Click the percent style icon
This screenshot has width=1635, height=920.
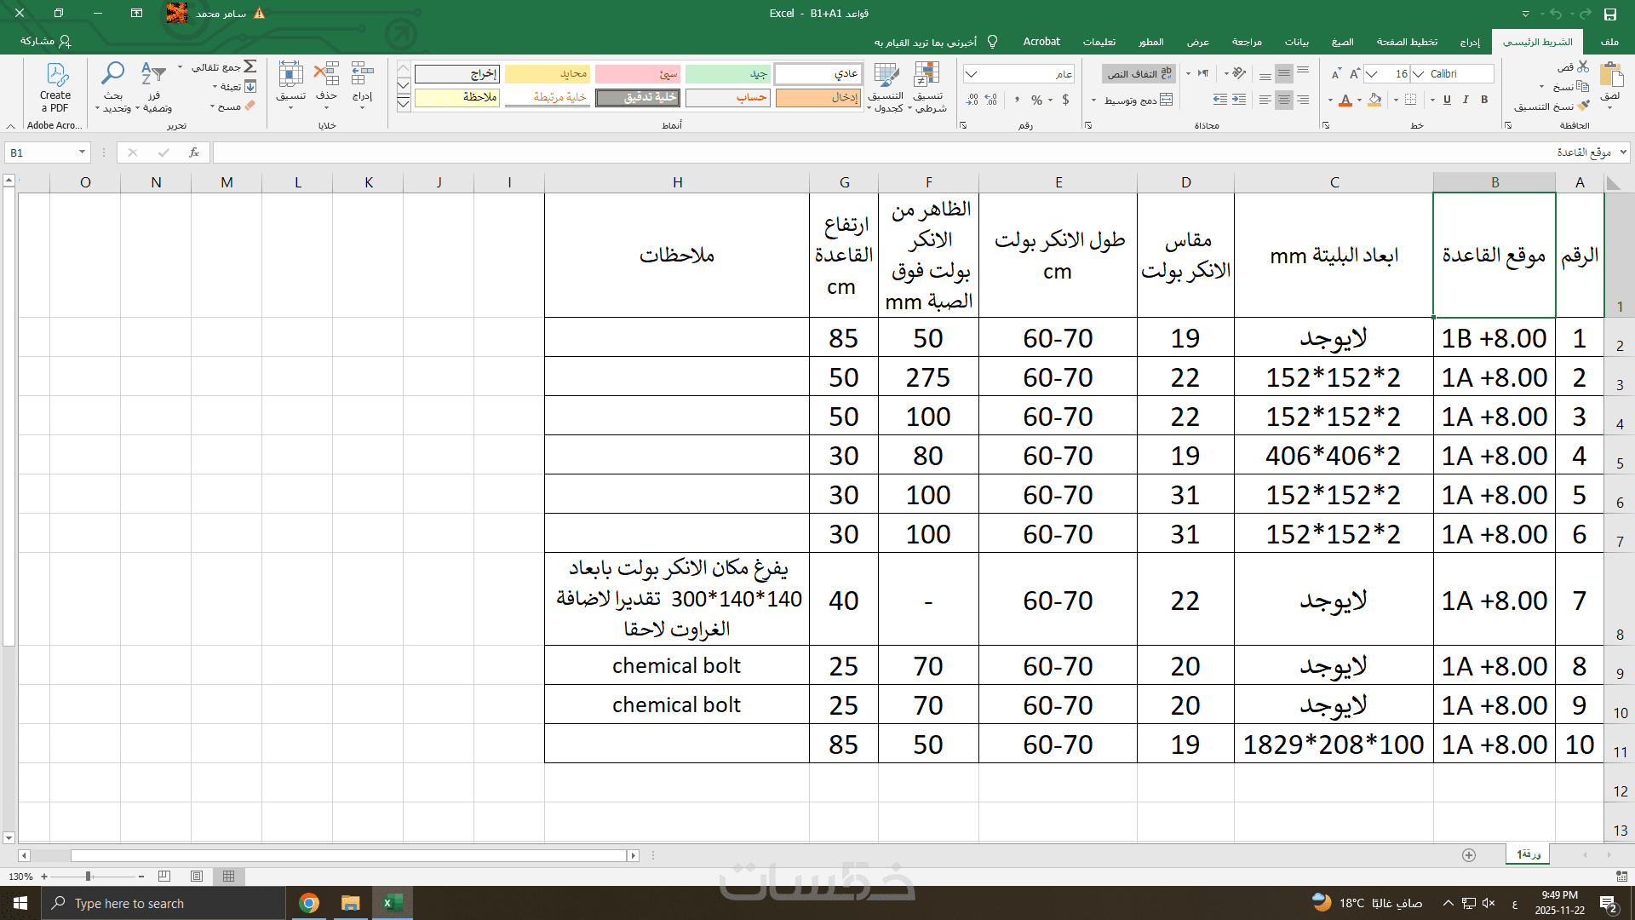tap(1036, 101)
